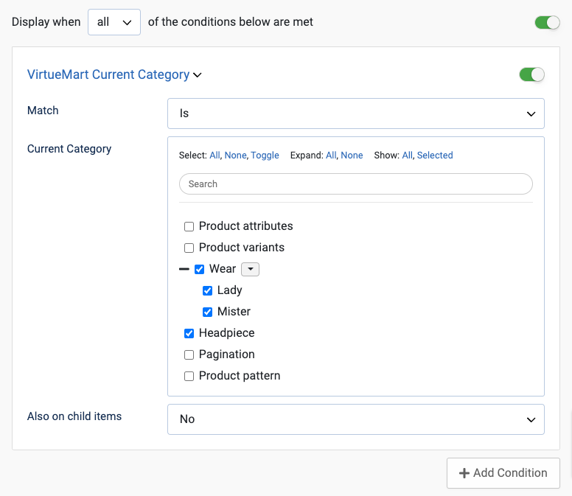This screenshot has width=572, height=496.
Task: Open the small dropdown button next to Wear
Action: click(251, 269)
